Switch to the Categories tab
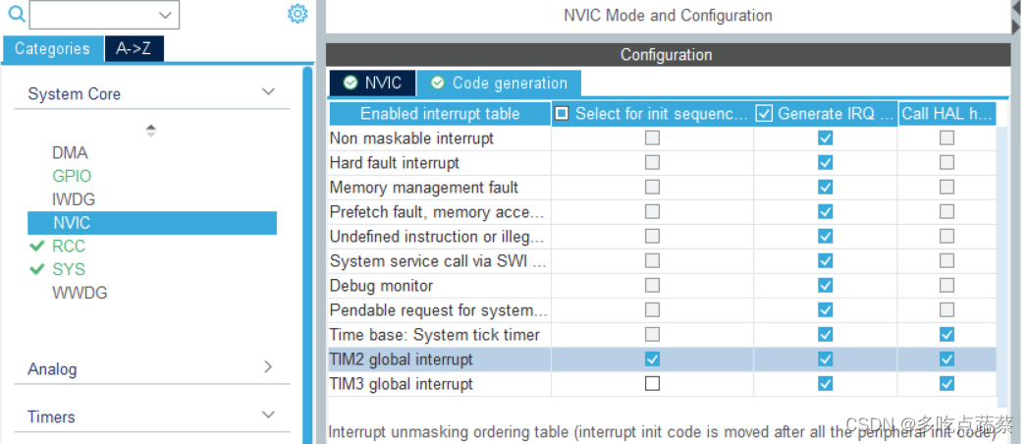Screen dimensions: 1029x444 point(52,48)
